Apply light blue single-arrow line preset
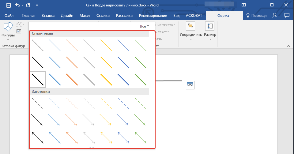 (x=54, y=119)
